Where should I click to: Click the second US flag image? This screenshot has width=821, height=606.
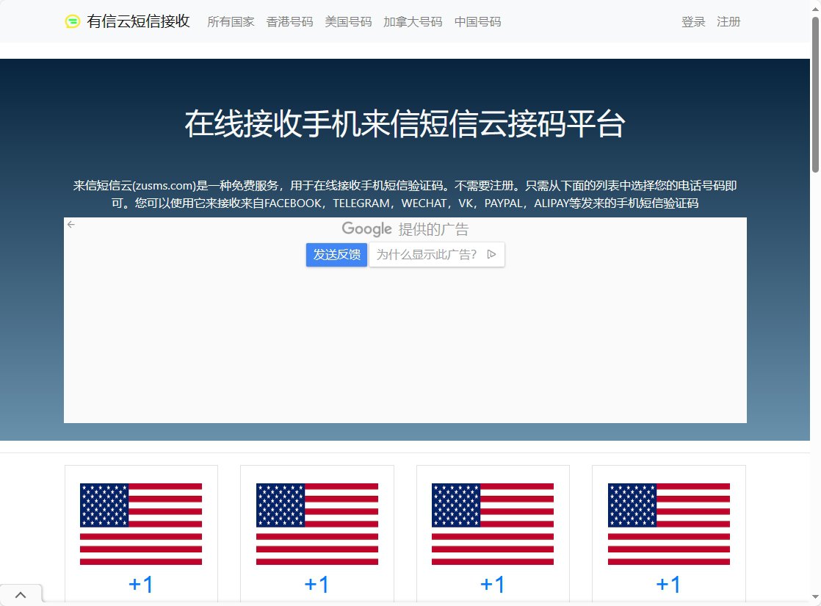coord(317,524)
